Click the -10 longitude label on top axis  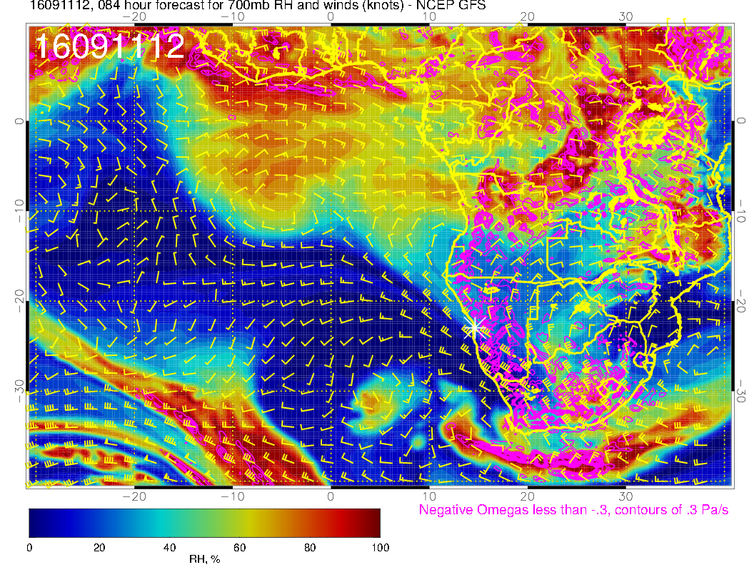[x=232, y=16]
